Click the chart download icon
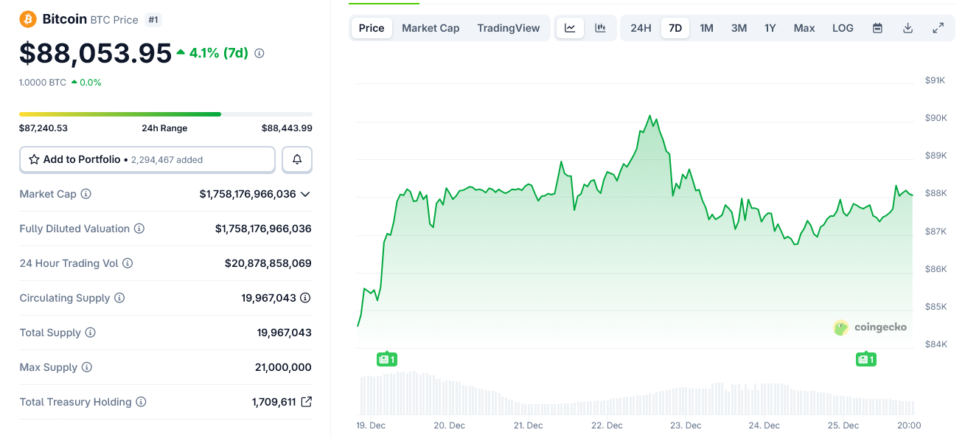 [907, 27]
